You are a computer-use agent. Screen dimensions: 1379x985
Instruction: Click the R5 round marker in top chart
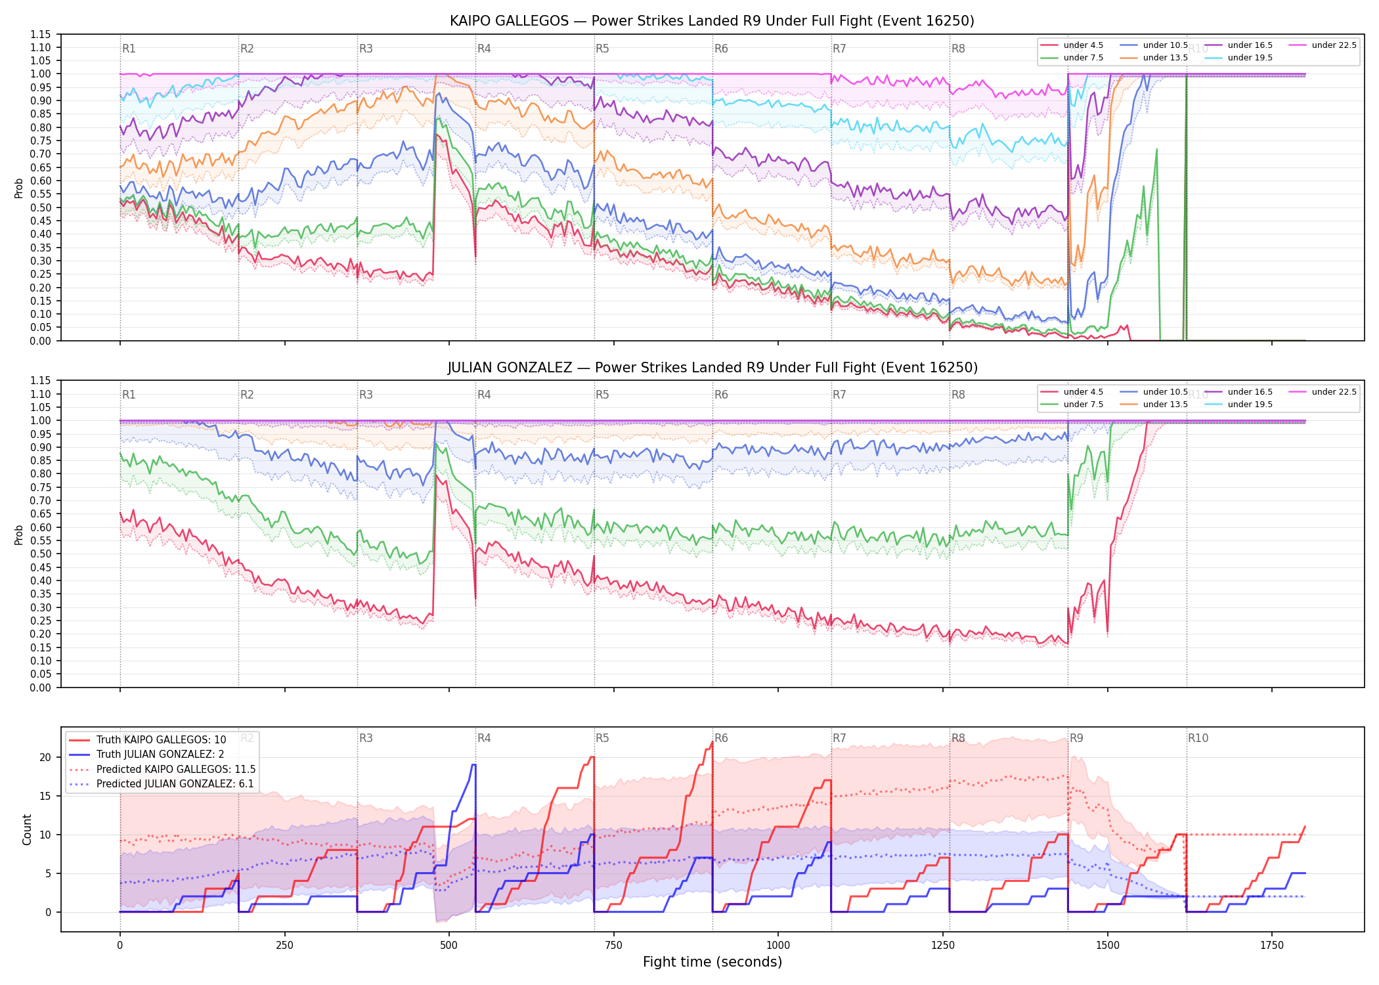click(602, 49)
